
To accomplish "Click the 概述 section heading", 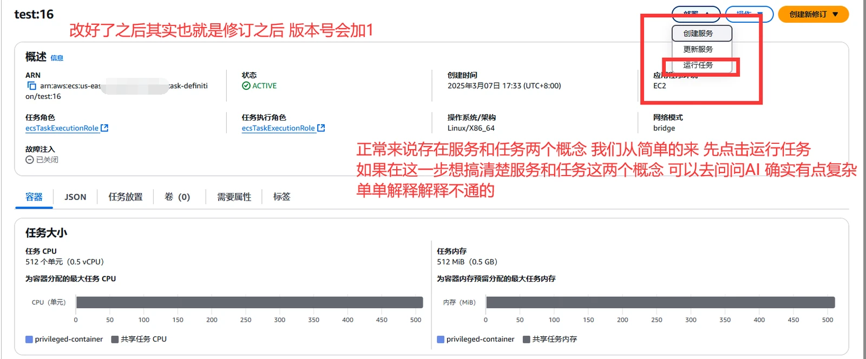I will (x=36, y=57).
